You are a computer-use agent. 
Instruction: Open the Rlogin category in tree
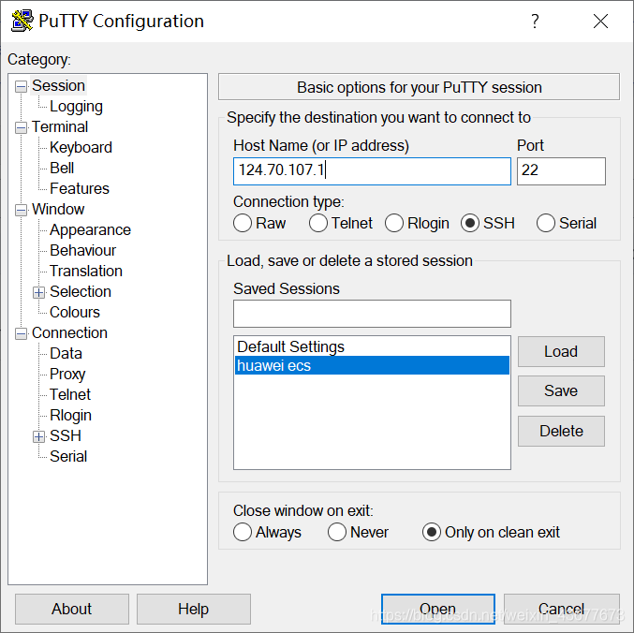(x=70, y=416)
